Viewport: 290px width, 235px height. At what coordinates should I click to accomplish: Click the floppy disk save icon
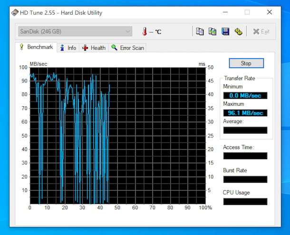225,31
